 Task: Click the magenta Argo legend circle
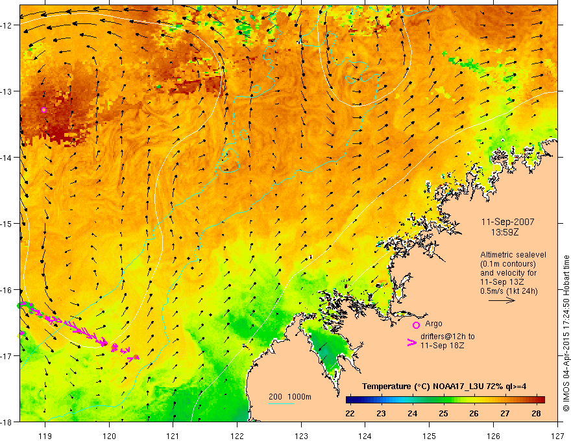(416, 325)
